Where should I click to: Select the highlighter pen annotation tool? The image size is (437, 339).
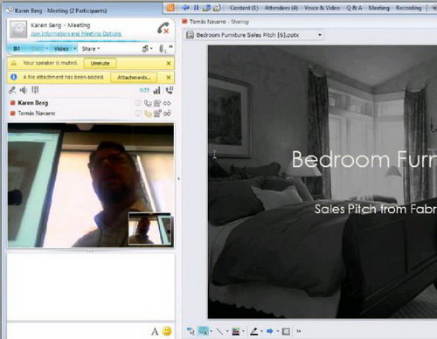tap(254, 331)
